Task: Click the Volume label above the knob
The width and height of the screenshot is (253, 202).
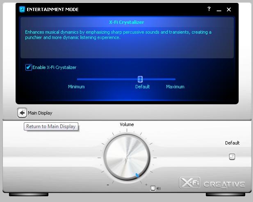Action: pyautogui.click(x=127, y=124)
